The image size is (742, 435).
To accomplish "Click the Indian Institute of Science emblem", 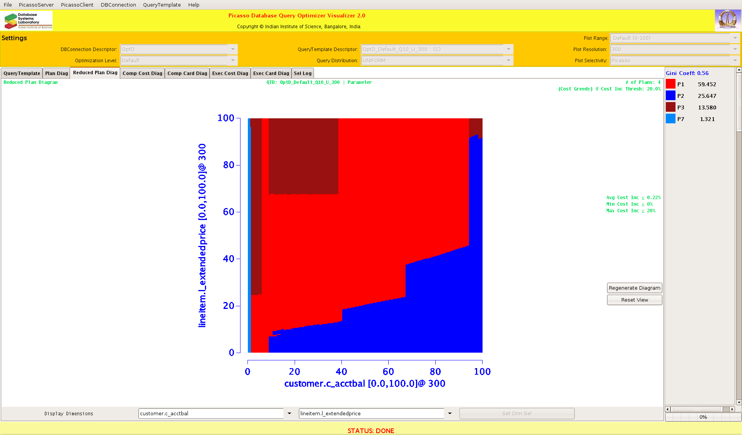I will [727, 20].
